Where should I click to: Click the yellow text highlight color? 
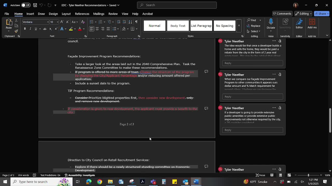[71, 29]
